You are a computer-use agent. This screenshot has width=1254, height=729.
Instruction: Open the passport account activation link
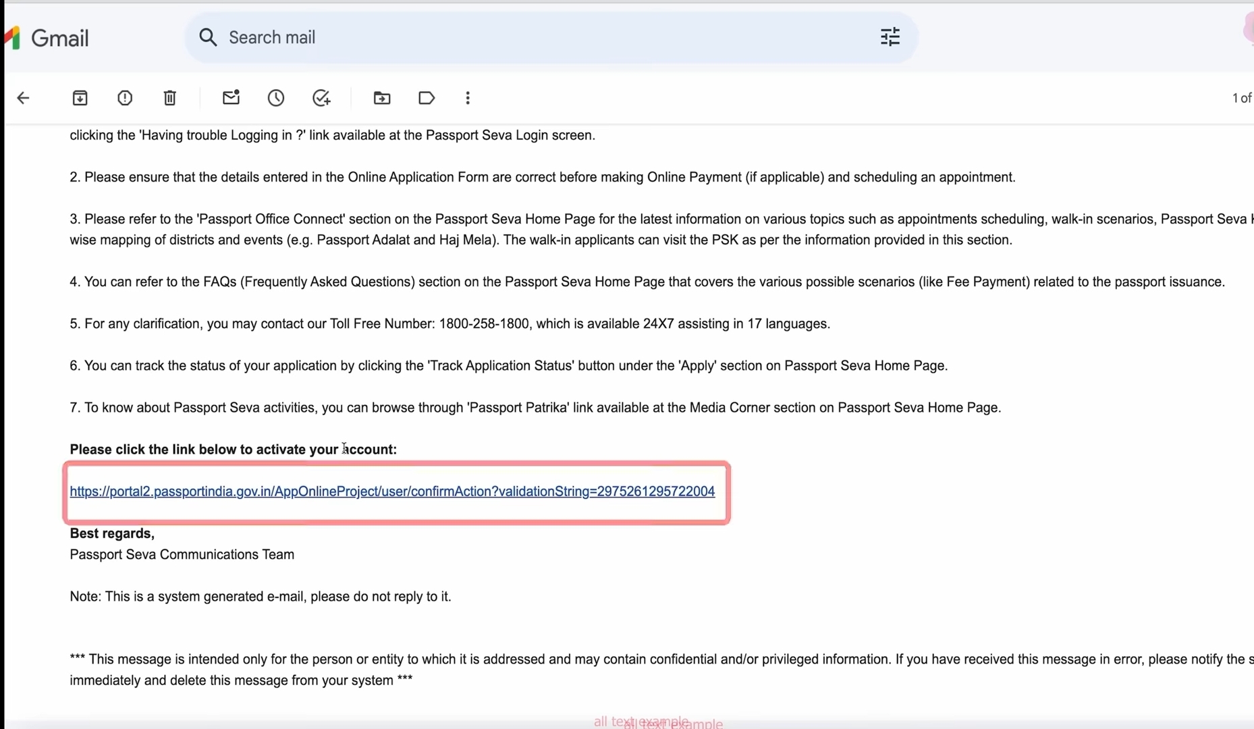pyautogui.click(x=392, y=491)
